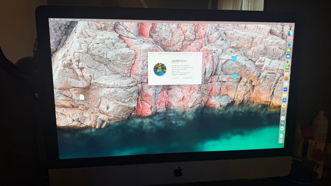331x186 pixels.
Task: Select the Översikt tab in About This Mac
Action: coord(161,54)
